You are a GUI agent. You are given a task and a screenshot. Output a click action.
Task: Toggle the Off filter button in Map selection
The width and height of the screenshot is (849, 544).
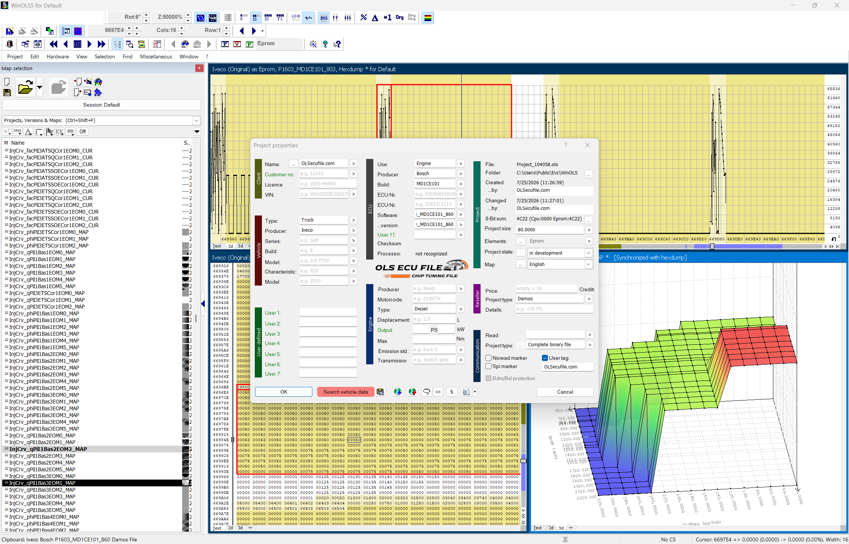click(82, 131)
